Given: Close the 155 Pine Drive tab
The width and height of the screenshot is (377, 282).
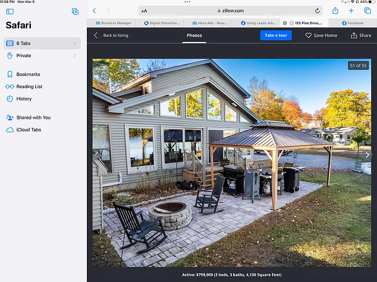Looking at the screenshot, I should click(285, 23).
